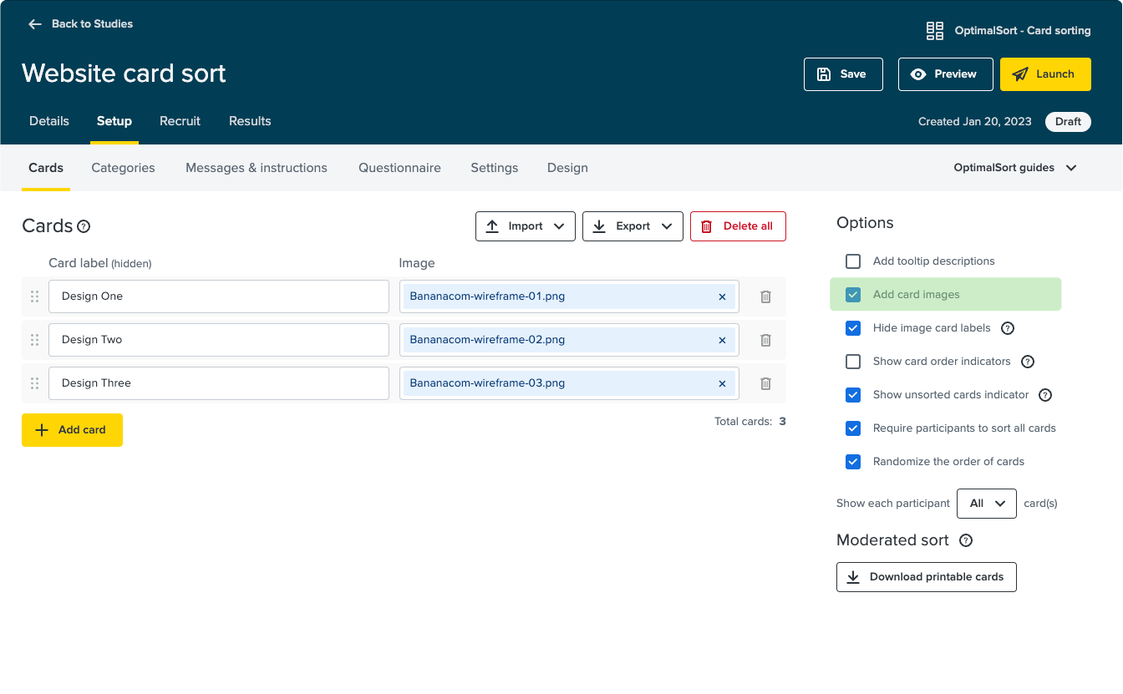Uncheck Require participants to sort all cards
1123x694 pixels.
click(x=853, y=428)
